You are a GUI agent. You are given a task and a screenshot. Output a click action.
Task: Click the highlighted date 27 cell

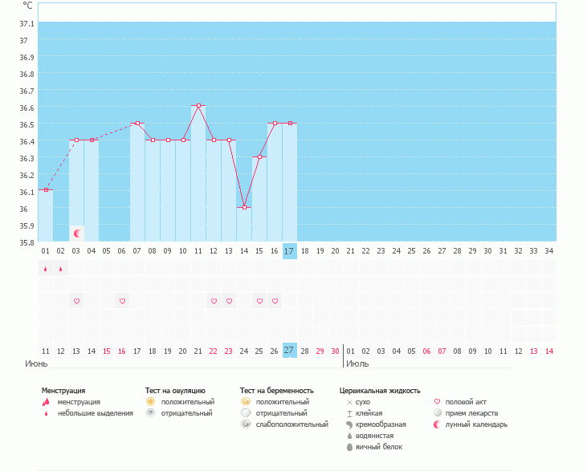290,351
